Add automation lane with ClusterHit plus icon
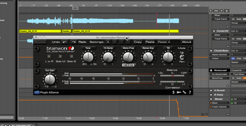246x126 pixels. (228, 46)
